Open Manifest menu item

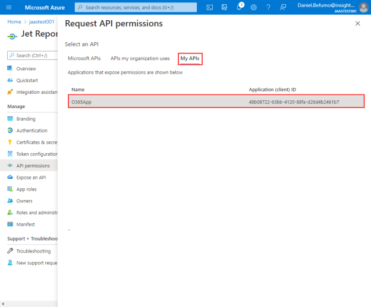[26, 224]
